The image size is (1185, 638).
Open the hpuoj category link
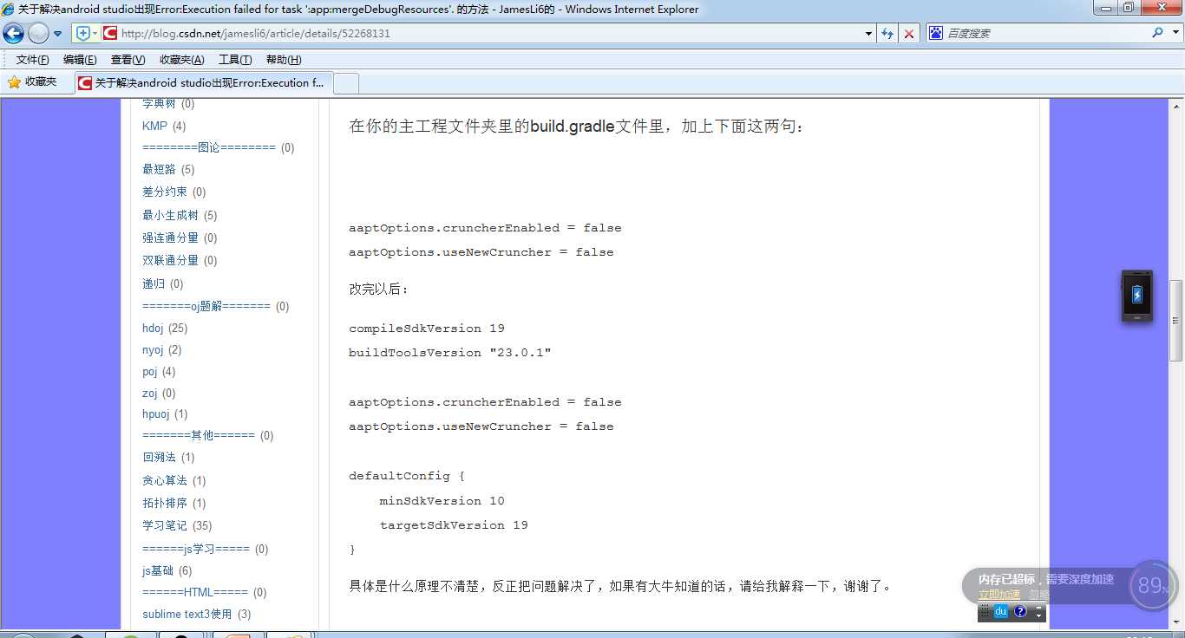[156, 414]
